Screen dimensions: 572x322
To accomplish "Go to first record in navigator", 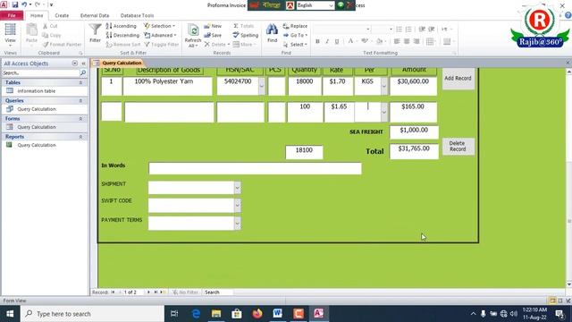I will pyautogui.click(x=113, y=292).
